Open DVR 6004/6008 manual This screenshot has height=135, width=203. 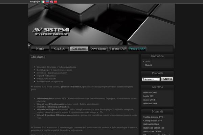151,124
